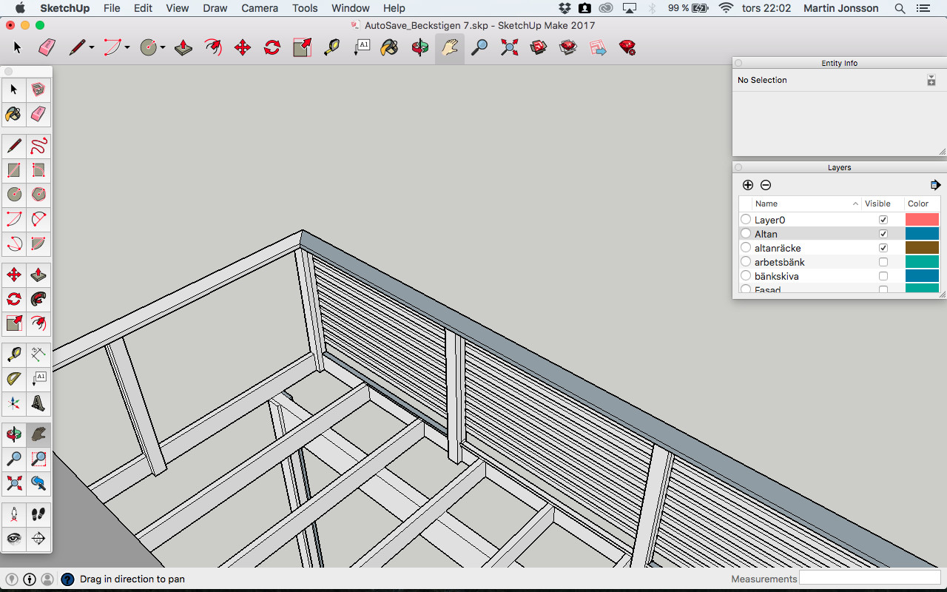
Task: Open the Camera menu
Action: [x=260, y=8]
